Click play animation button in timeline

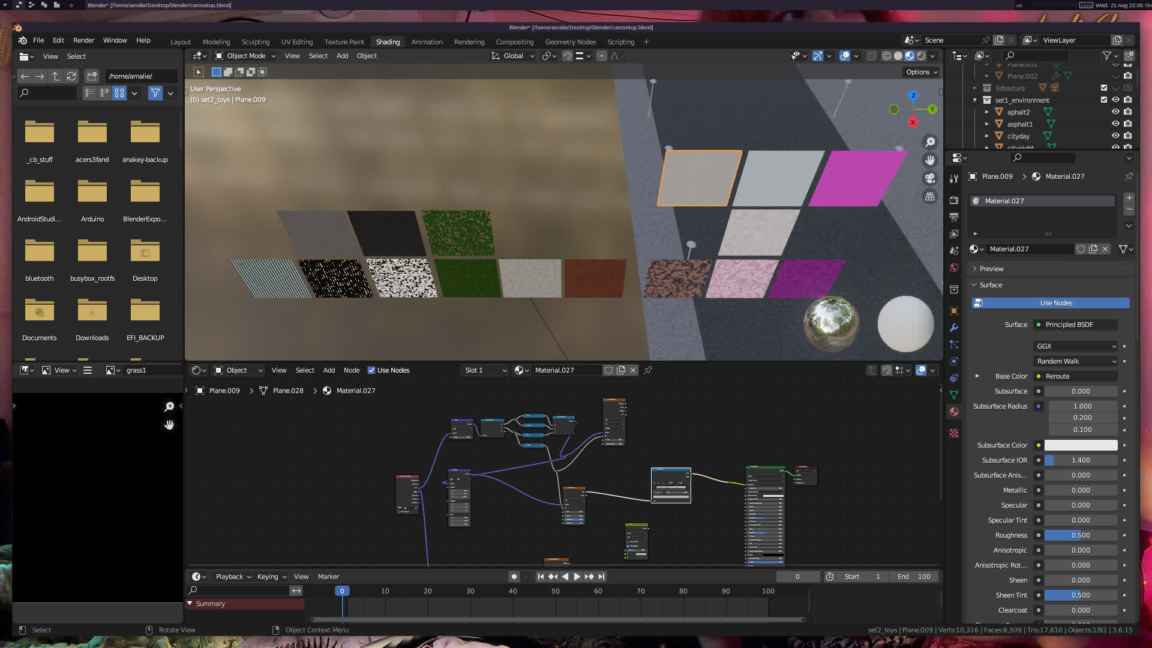pyautogui.click(x=577, y=577)
